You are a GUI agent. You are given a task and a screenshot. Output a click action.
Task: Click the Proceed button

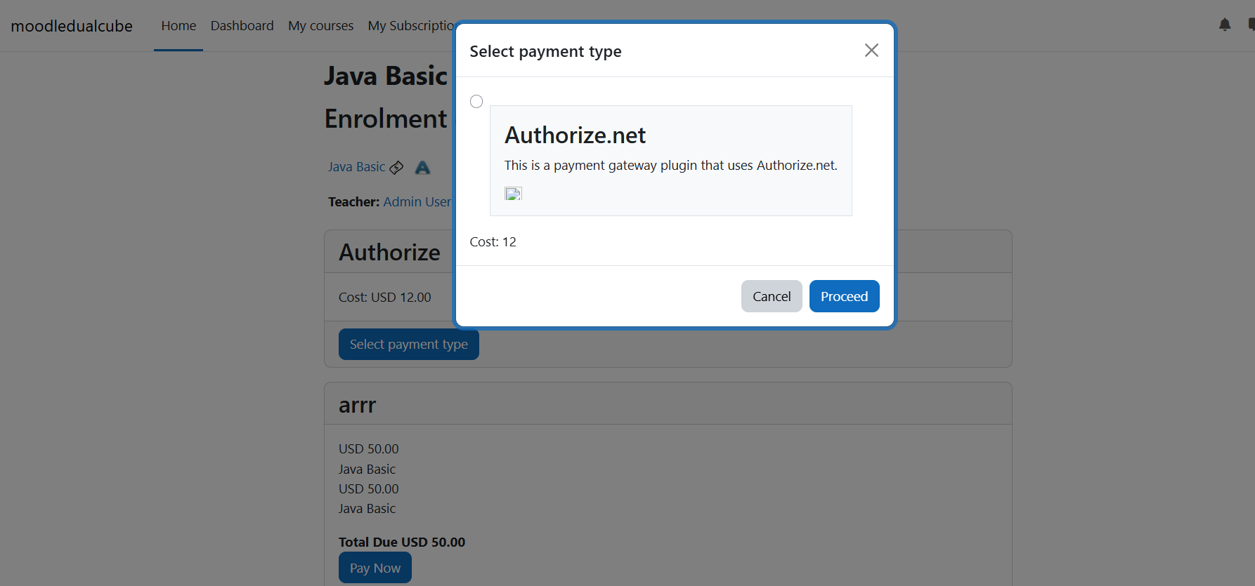click(844, 296)
